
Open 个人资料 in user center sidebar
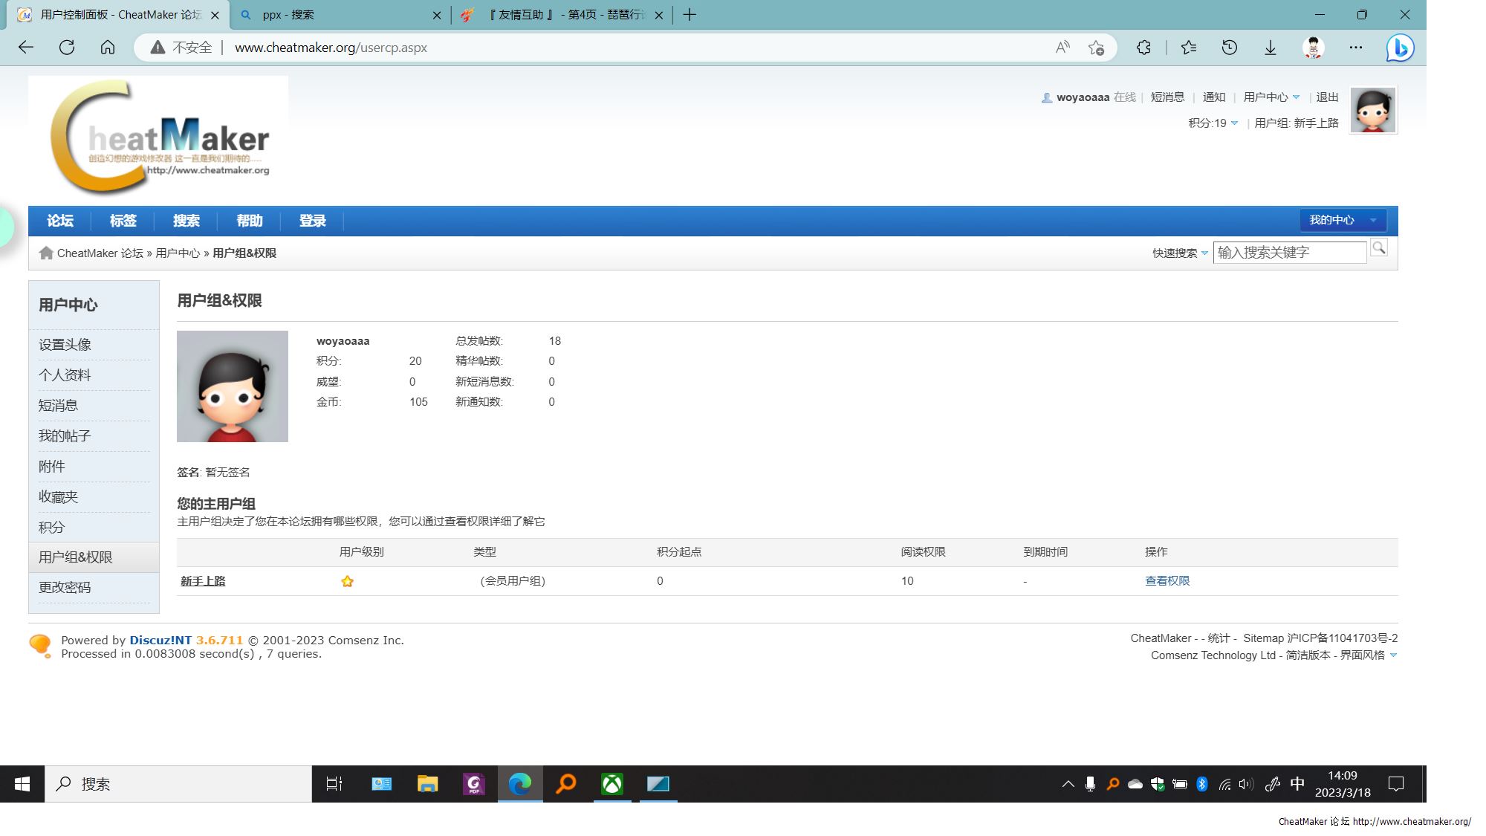[65, 375]
